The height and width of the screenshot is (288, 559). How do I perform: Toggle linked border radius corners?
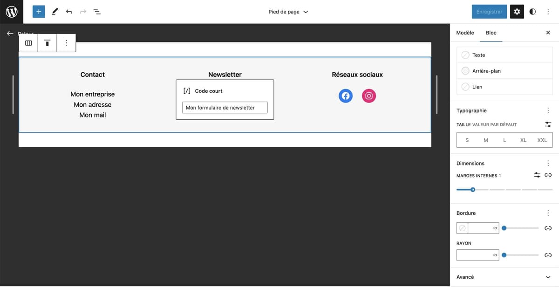[x=548, y=255]
